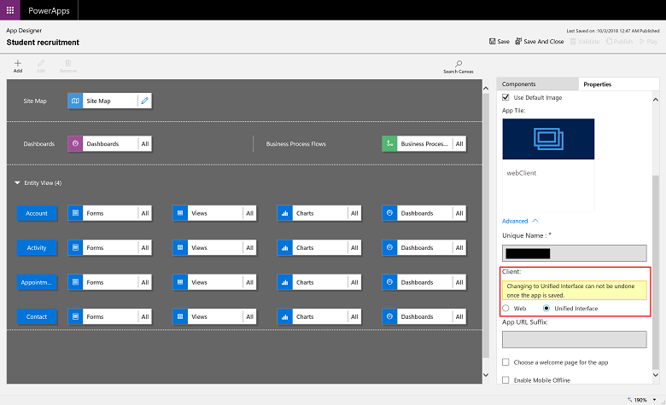Click the Charts icon in Contact row
Image resolution: width=666 pixels, height=405 pixels.
pos(284,316)
